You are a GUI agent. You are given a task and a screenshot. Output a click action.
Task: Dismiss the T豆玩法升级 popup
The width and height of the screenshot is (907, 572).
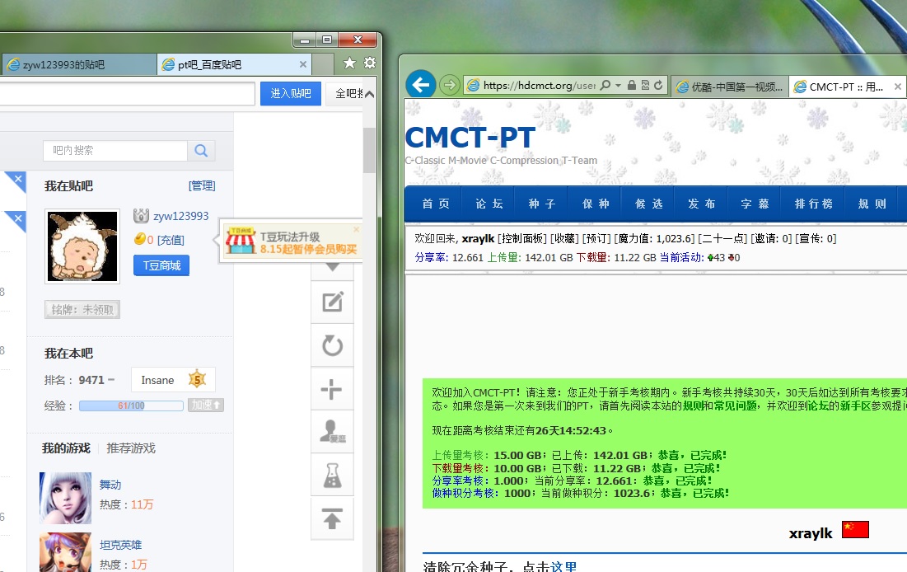(357, 229)
